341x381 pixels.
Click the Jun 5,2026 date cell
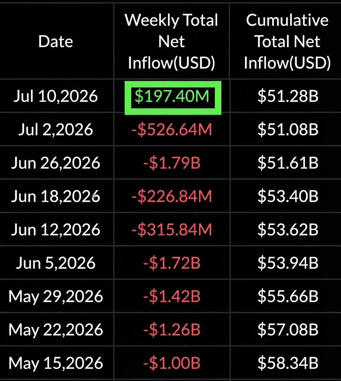coord(56,263)
